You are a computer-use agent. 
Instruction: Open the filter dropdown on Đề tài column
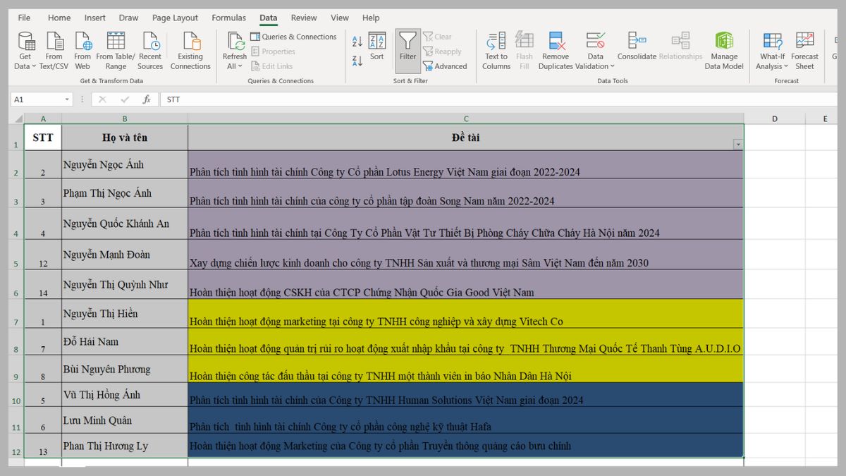[737, 143]
